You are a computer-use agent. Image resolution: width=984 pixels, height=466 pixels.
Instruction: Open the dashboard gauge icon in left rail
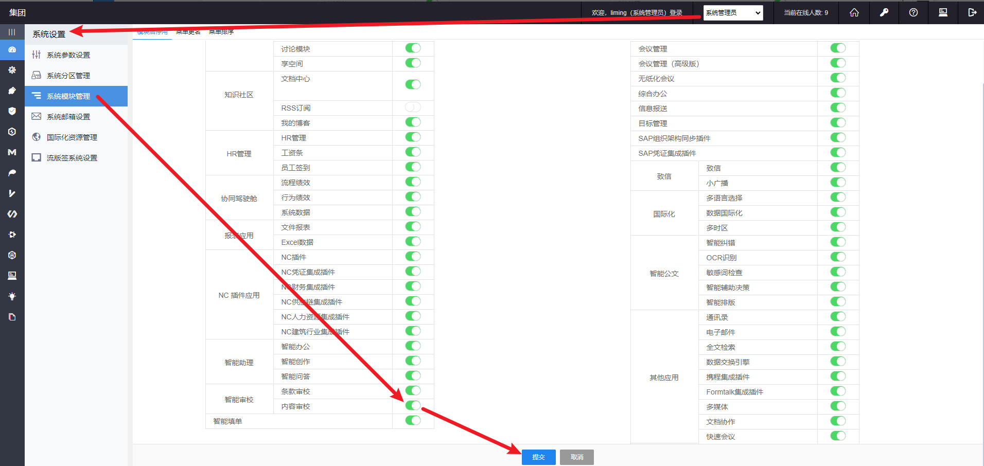(12, 49)
